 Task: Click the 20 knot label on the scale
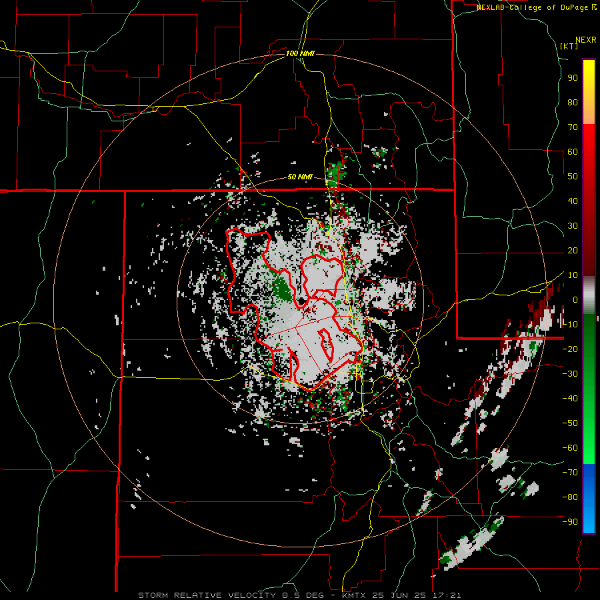[573, 251]
